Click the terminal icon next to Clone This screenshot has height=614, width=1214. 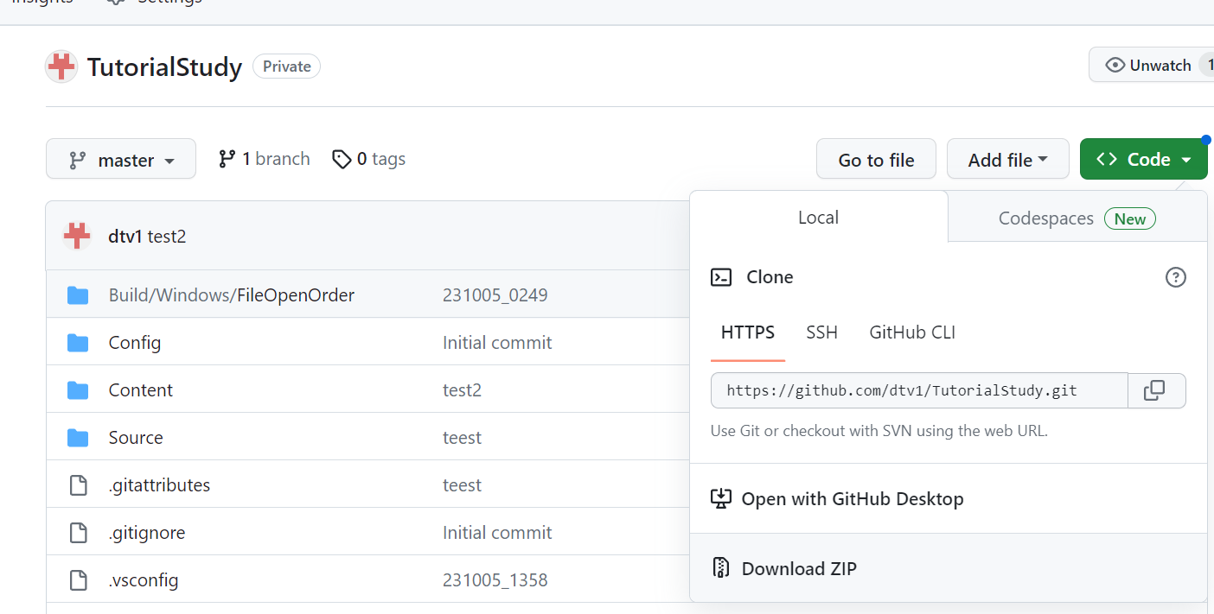[721, 277]
